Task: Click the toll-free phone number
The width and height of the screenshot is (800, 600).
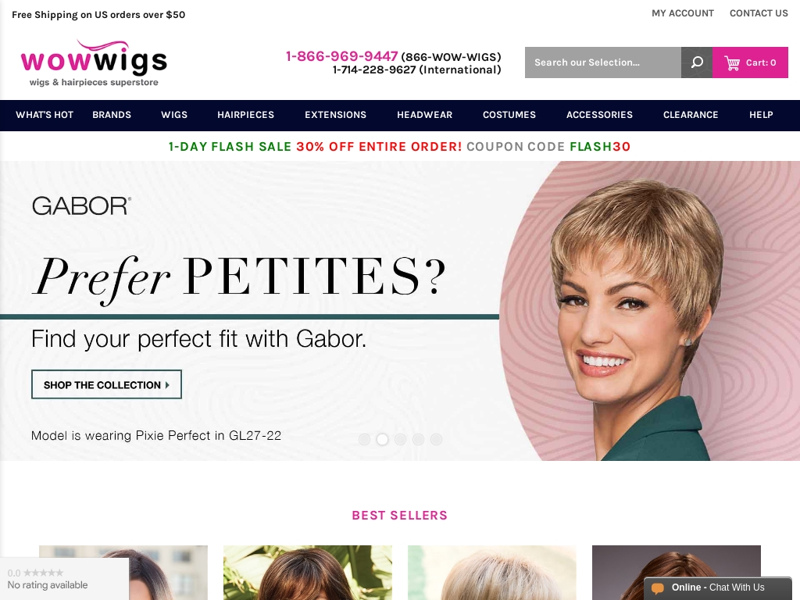Action: 342,56
